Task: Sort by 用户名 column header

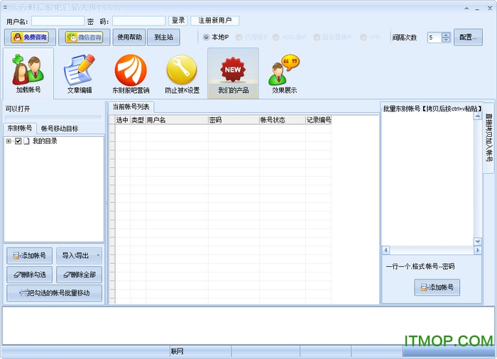Action: click(x=177, y=120)
